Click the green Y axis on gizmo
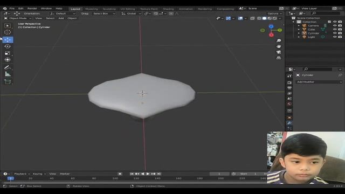Screen dimensions: 345x194 (280, 30)
